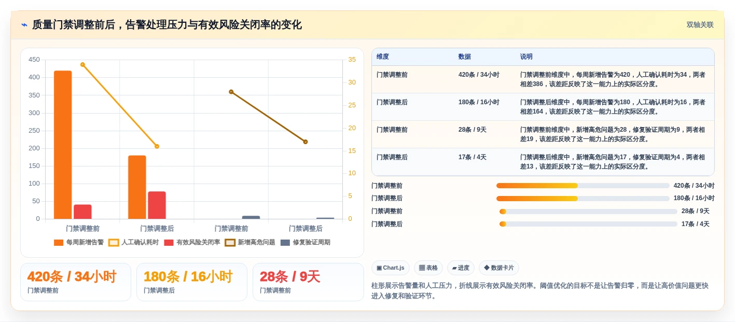This screenshot has width=735, height=322.
Task: Click table cell 180条 / 16小时
Action: (479, 102)
